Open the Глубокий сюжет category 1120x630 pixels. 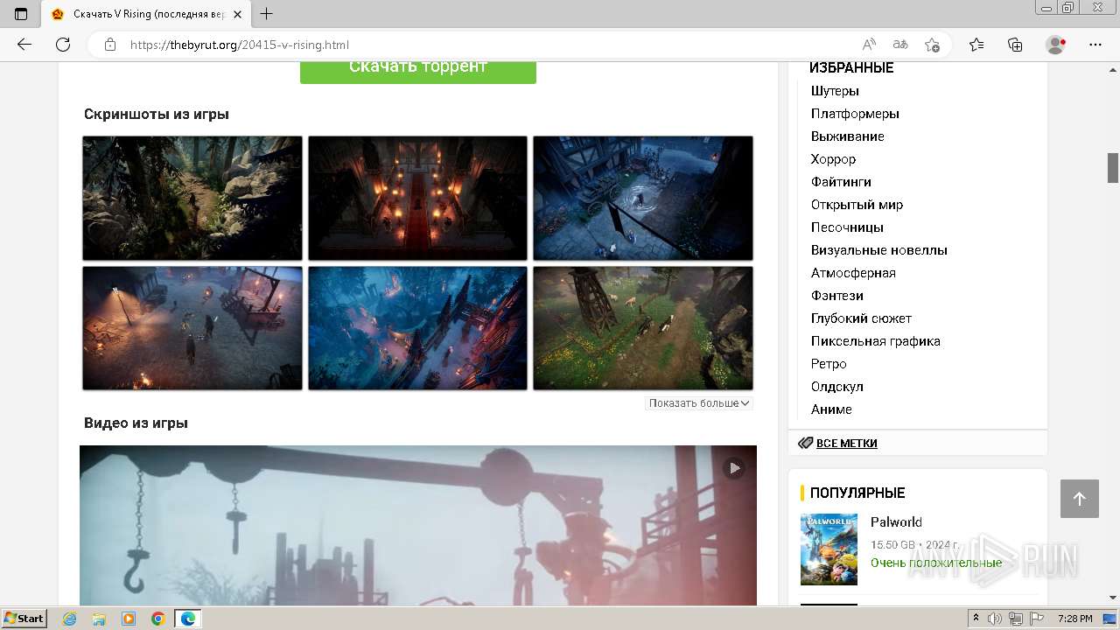tap(861, 318)
